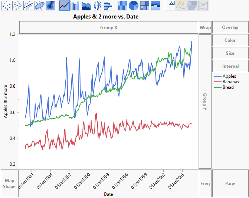
Task: Click the Color drop zone
Action: [230, 40]
